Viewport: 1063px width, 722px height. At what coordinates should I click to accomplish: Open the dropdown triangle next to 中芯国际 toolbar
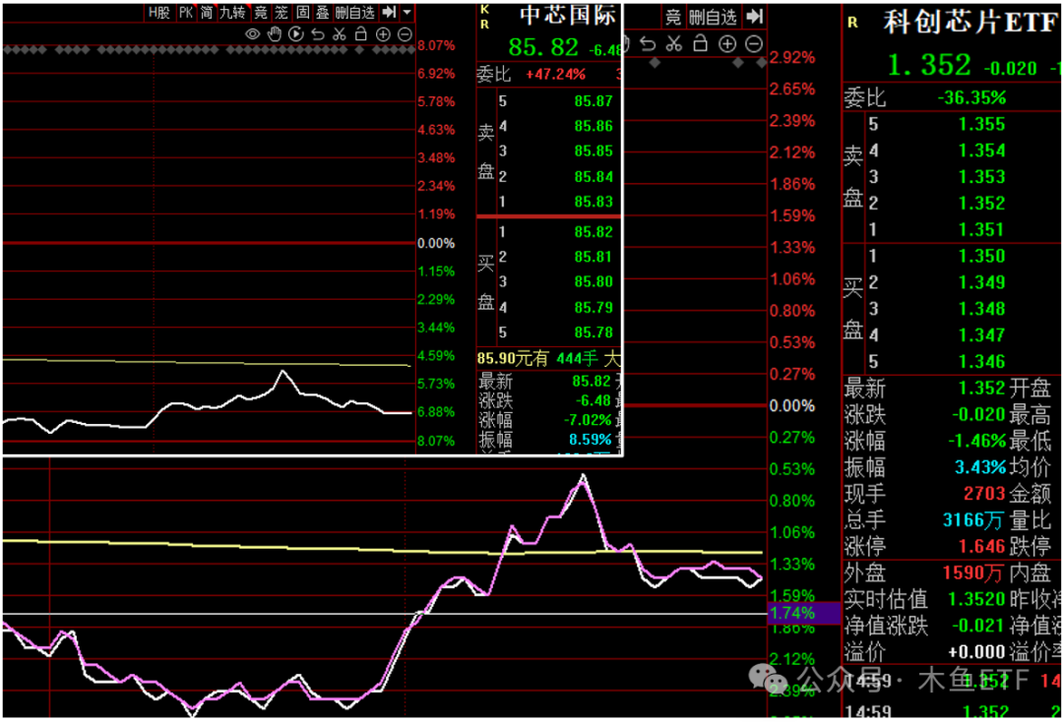click(x=406, y=12)
